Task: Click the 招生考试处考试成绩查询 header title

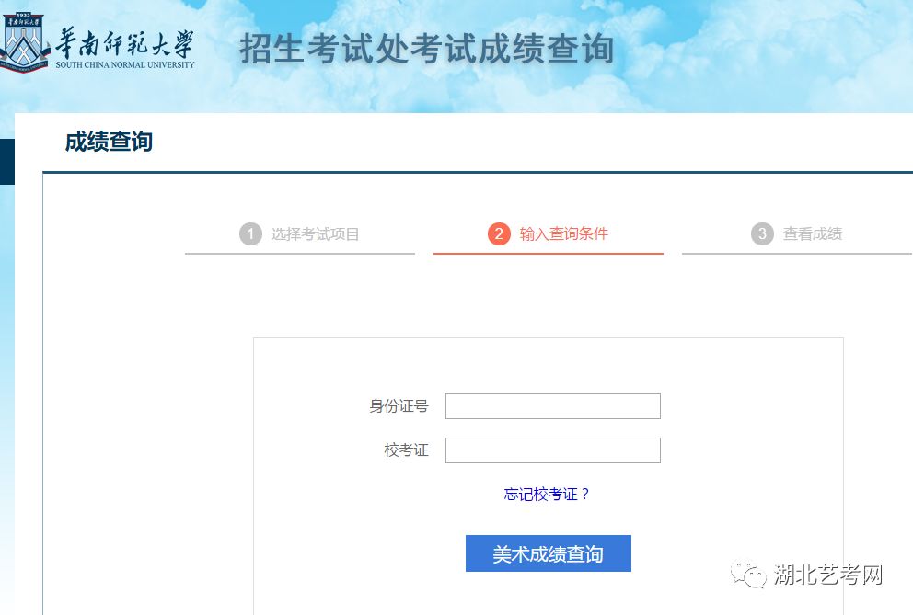Action: pos(427,49)
